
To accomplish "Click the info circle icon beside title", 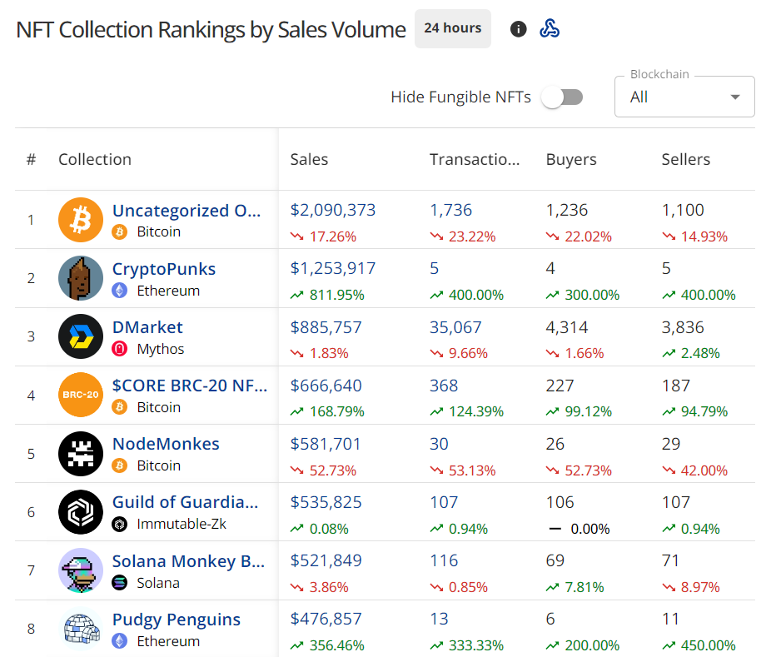I will coord(518,29).
